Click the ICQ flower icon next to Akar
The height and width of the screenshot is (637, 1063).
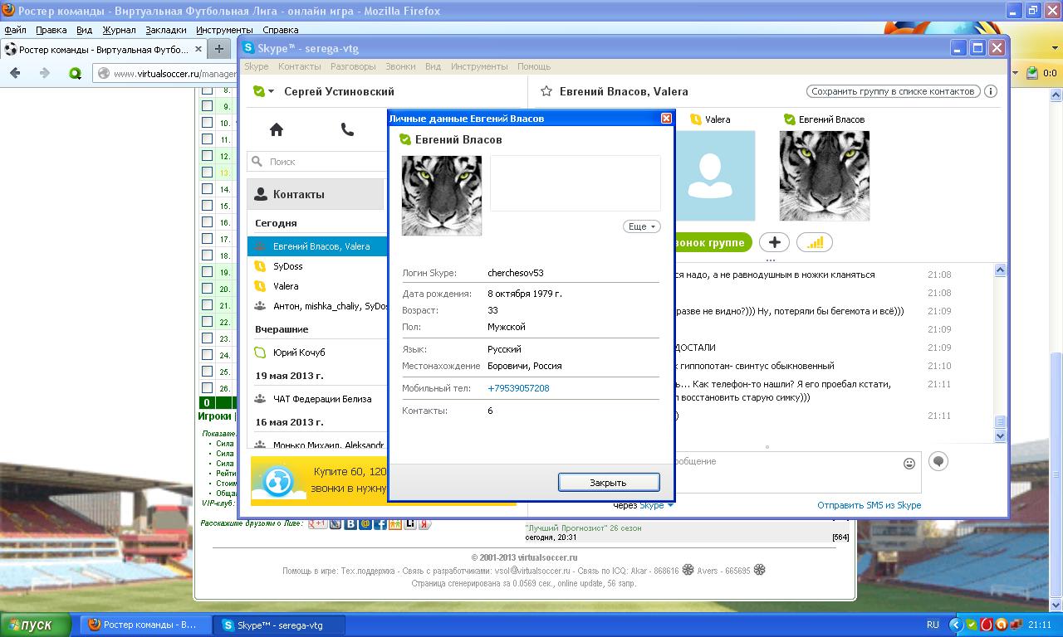coord(688,571)
